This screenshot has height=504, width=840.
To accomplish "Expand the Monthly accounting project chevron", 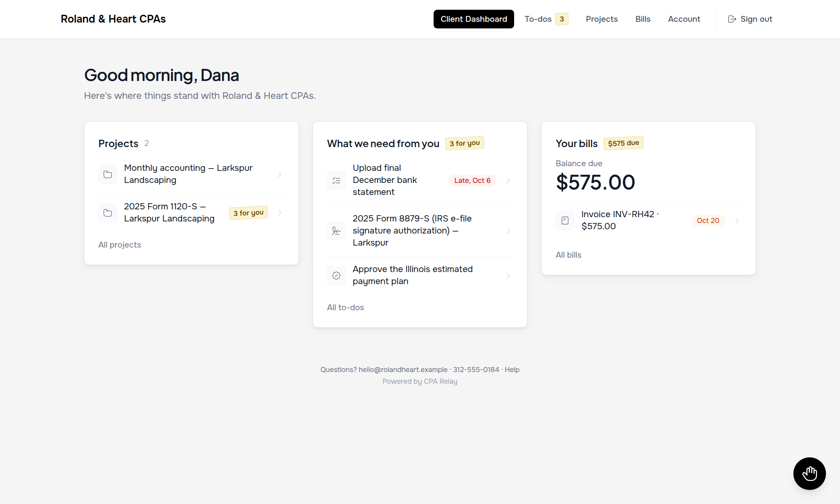I will click(280, 174).
